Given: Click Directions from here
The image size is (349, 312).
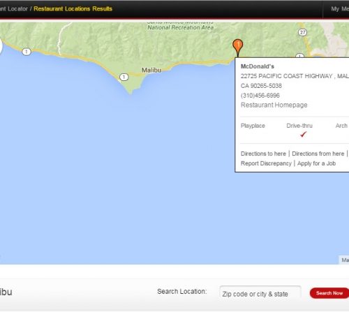Looking at the screenshot, I should tap(318, 154).
